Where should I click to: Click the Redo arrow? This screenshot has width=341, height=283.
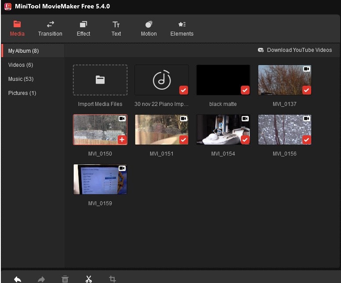[41, 279]
